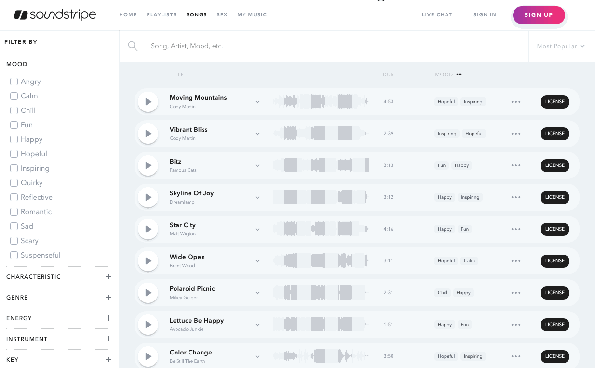Open more options for Lettuce Be Happy

pos(515,325)
